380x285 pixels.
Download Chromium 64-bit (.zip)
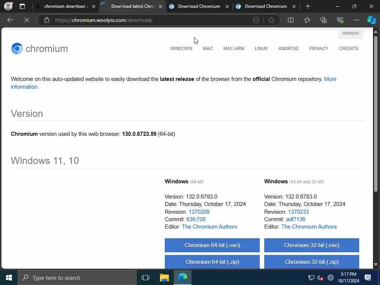(212, 262)
